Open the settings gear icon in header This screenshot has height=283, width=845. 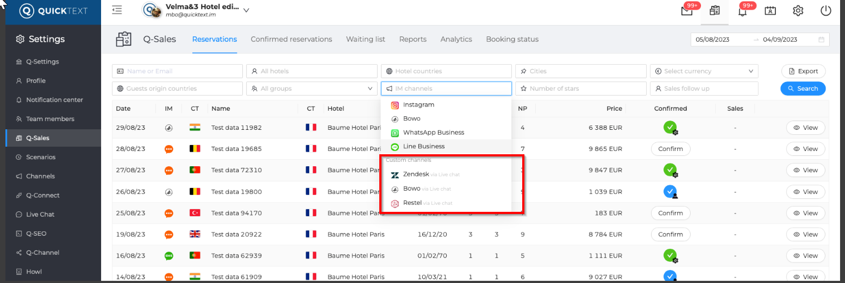tap(798, 11)
